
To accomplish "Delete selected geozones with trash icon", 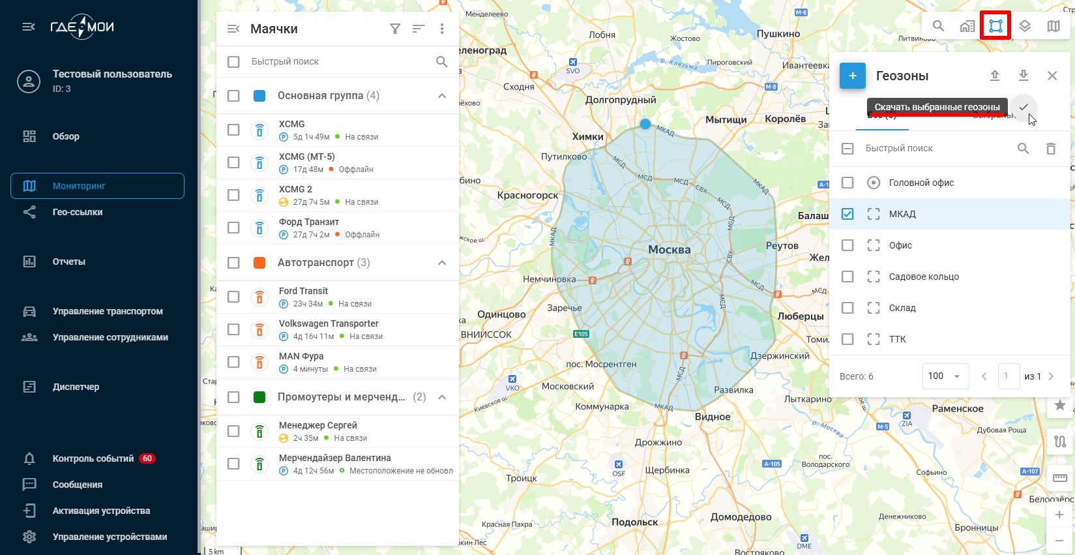I will (x=1051, y=149).
